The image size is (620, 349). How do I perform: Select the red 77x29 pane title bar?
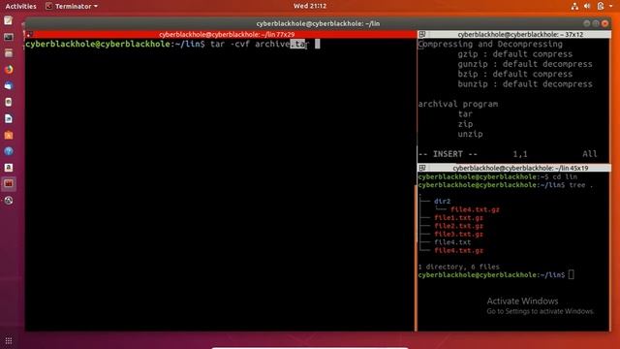pos(221,35)
